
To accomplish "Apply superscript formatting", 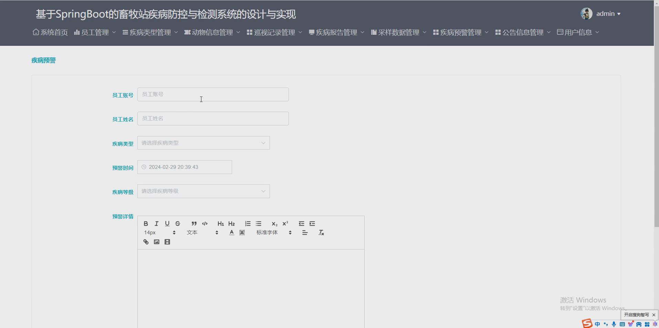I will (x=285, y=223).
